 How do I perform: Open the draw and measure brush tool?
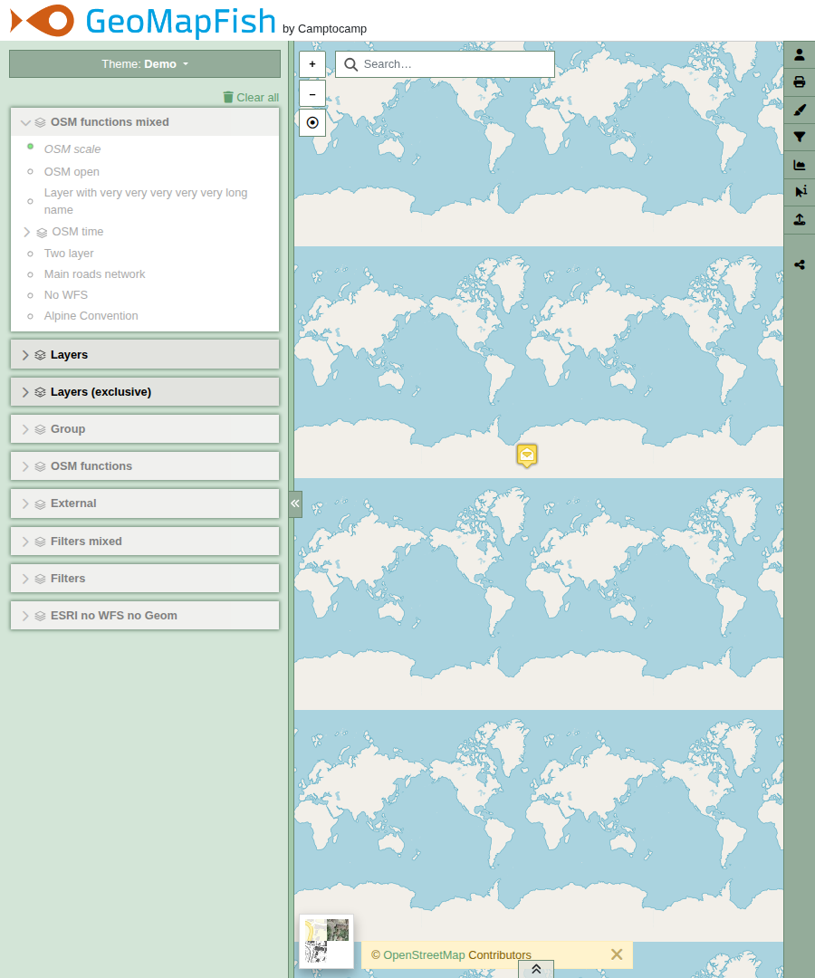(x=800, y=110)
